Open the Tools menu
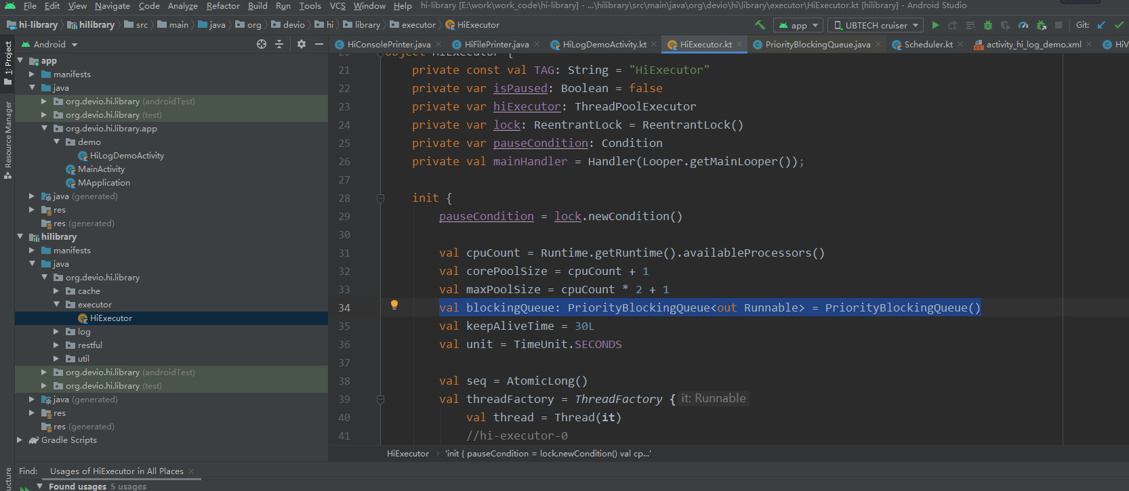 click(310, 6)
